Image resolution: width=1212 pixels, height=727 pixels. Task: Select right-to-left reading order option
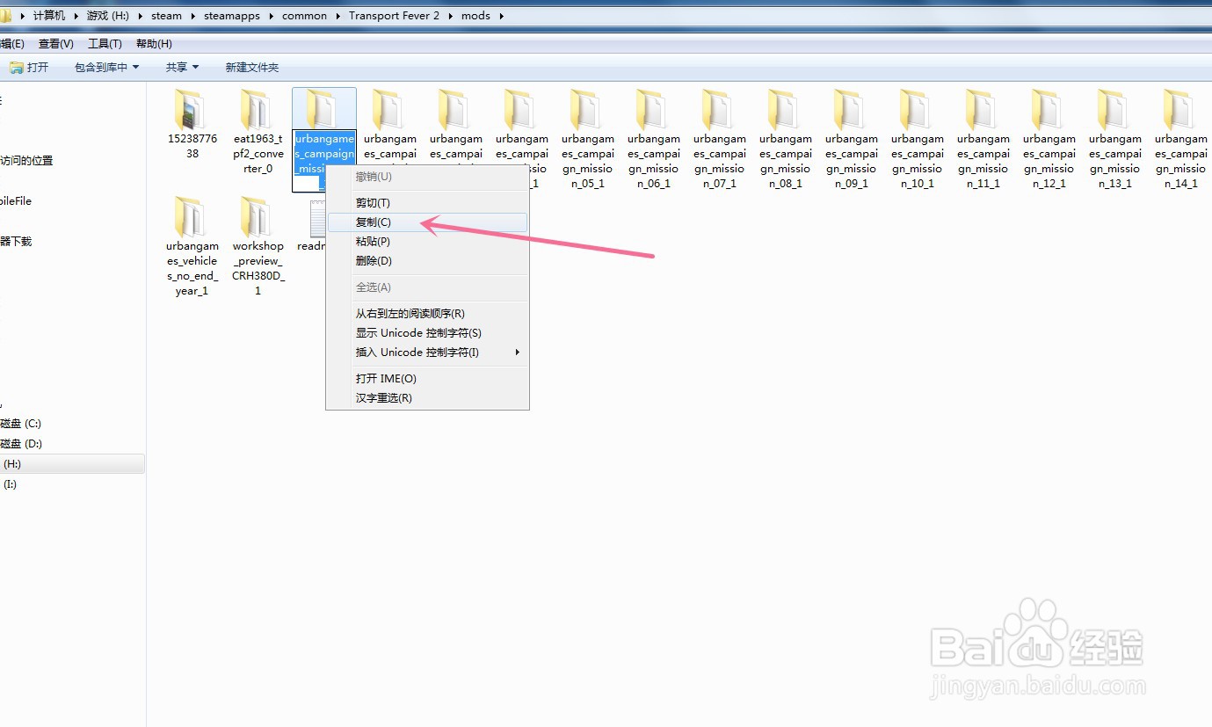tap(427, 314)
